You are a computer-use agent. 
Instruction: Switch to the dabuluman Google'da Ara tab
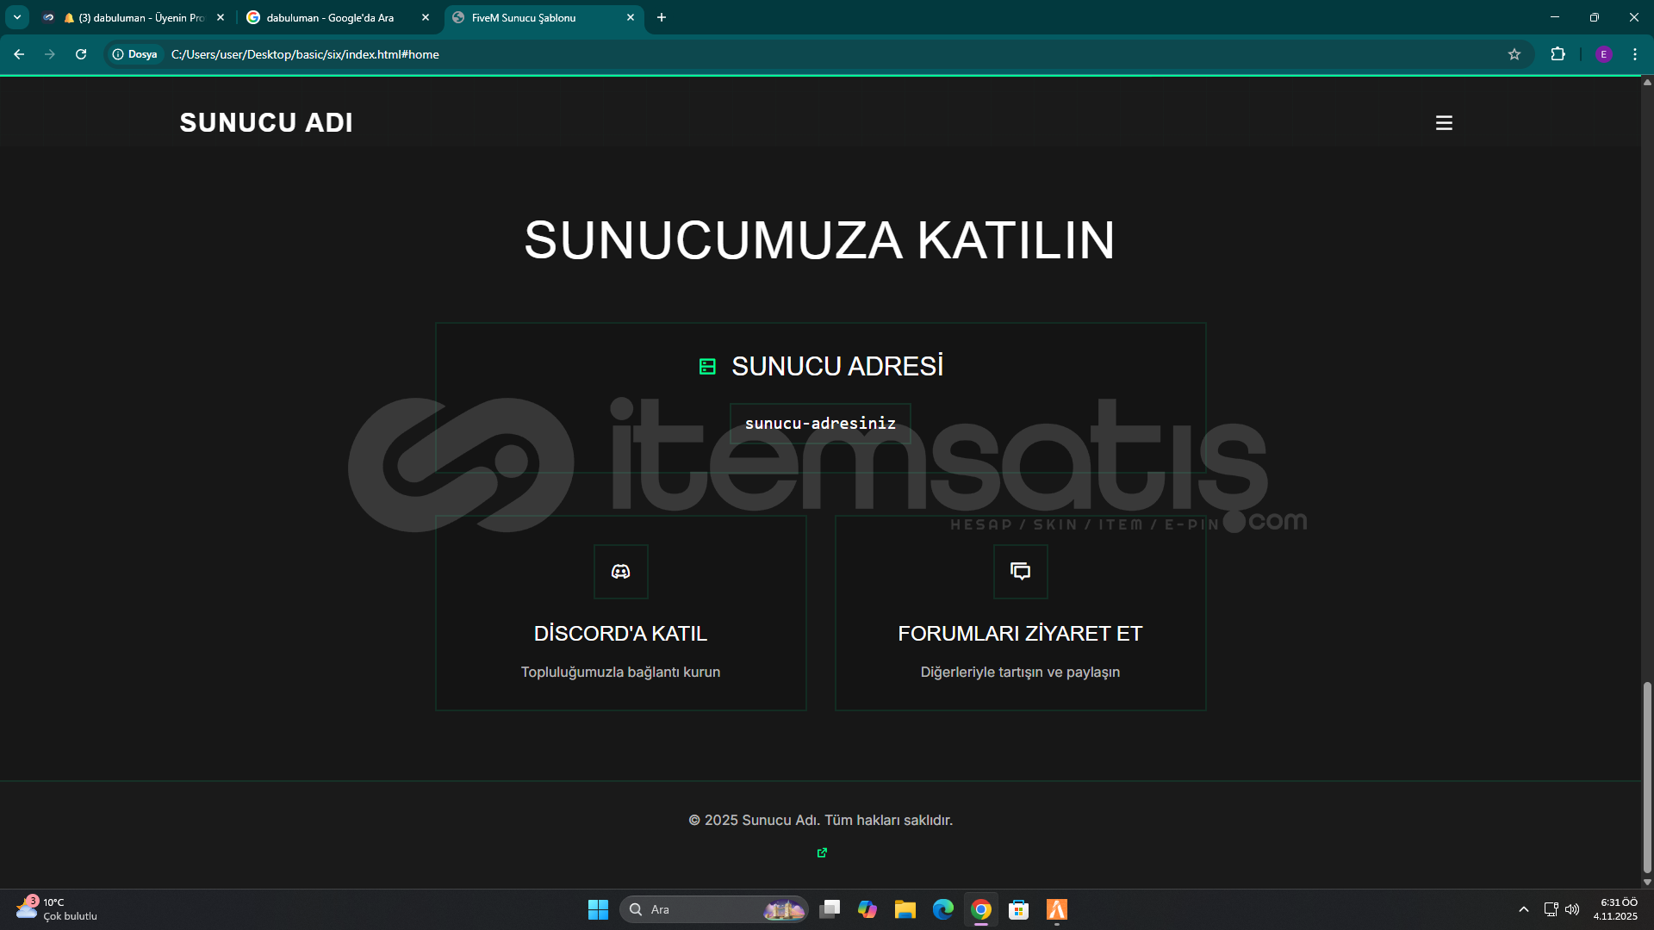pyautogui.click(x=330, y=17)
